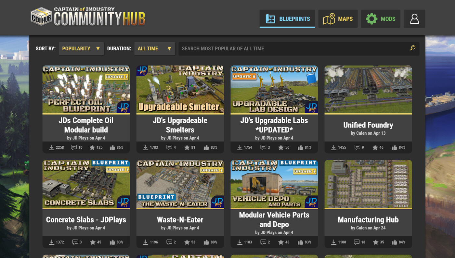Click download icon on JDs Complete Oil card
Screen dimensions: 455x258
pyautogui.click(x=52, y=147)
